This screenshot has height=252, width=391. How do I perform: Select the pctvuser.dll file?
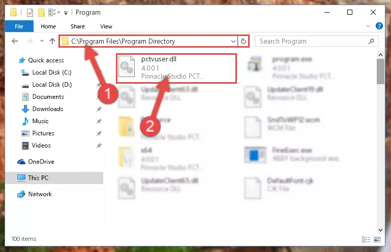(x=176, y=68)
